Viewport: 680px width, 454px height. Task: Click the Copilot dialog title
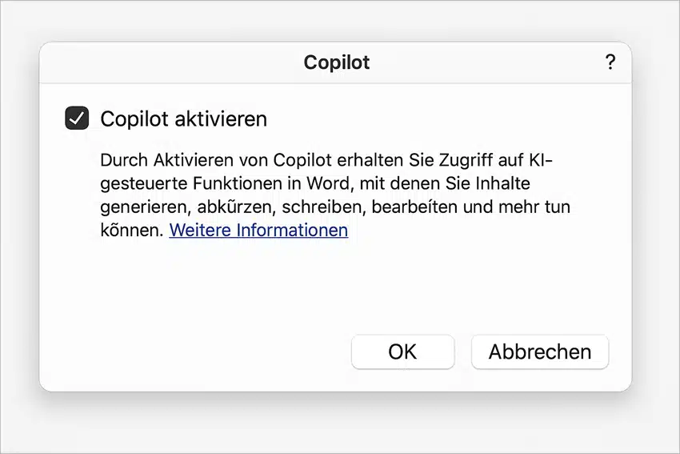337,62
